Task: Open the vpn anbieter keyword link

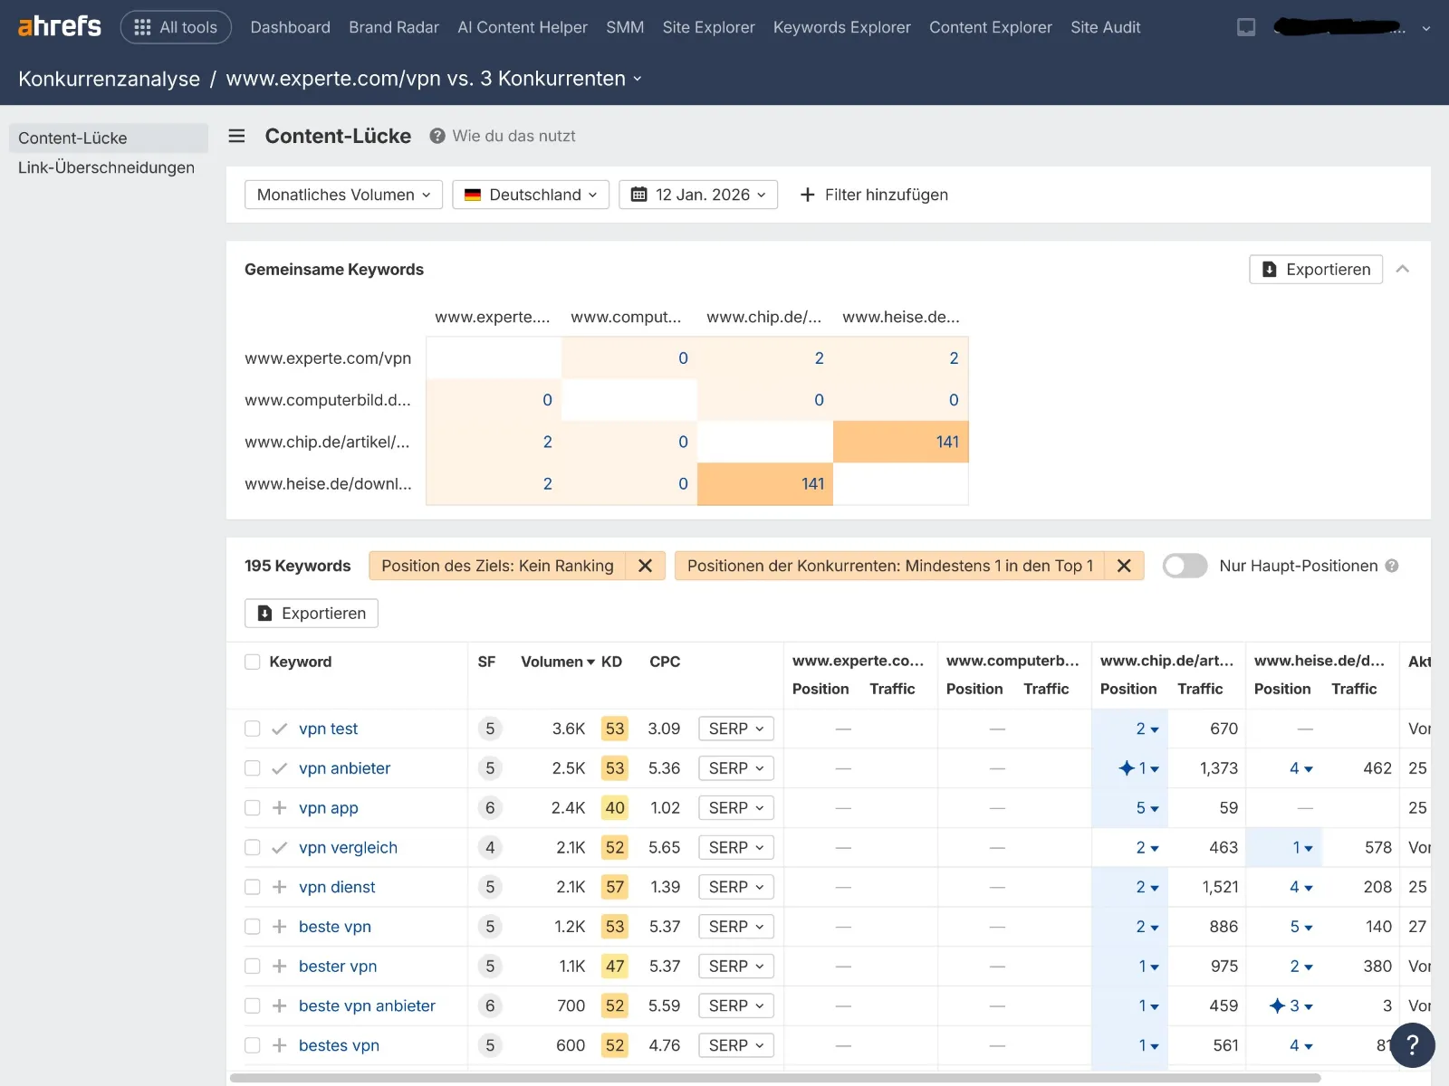Action: click(x=344, y=768)
